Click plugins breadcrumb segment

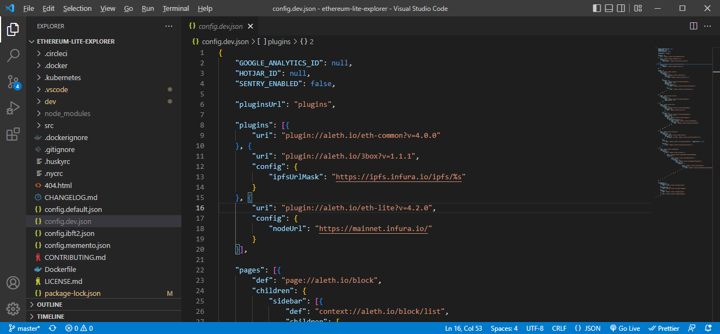click(274, 41)
